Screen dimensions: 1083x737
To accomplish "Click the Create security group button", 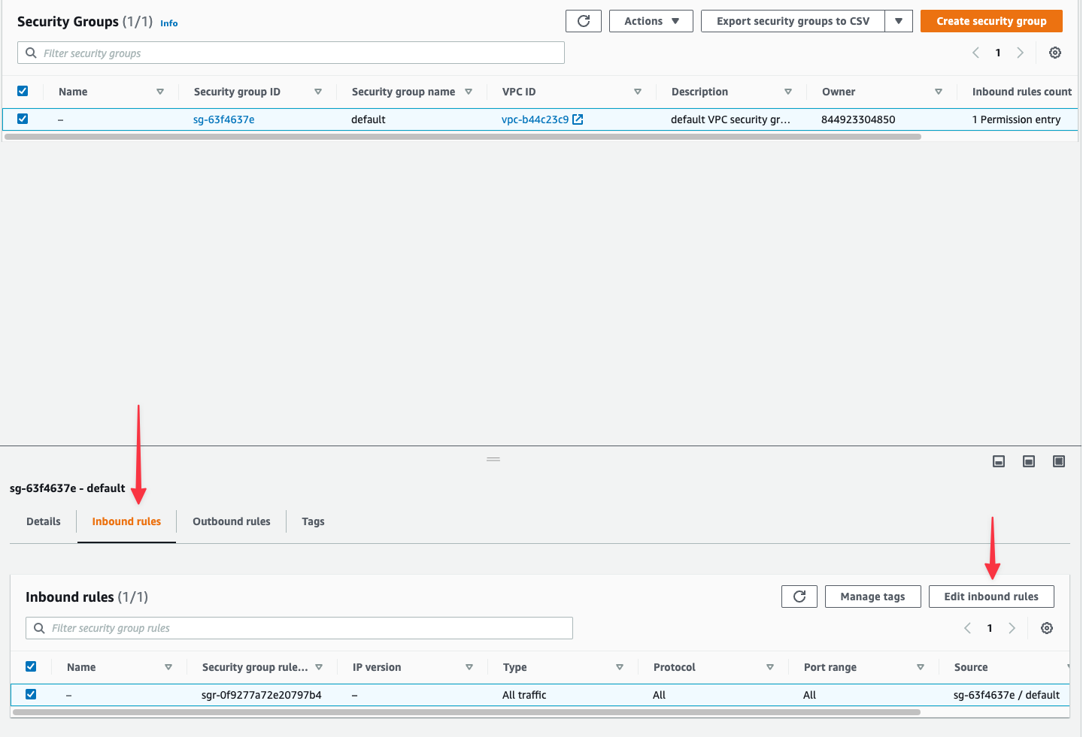I will 991,20.
